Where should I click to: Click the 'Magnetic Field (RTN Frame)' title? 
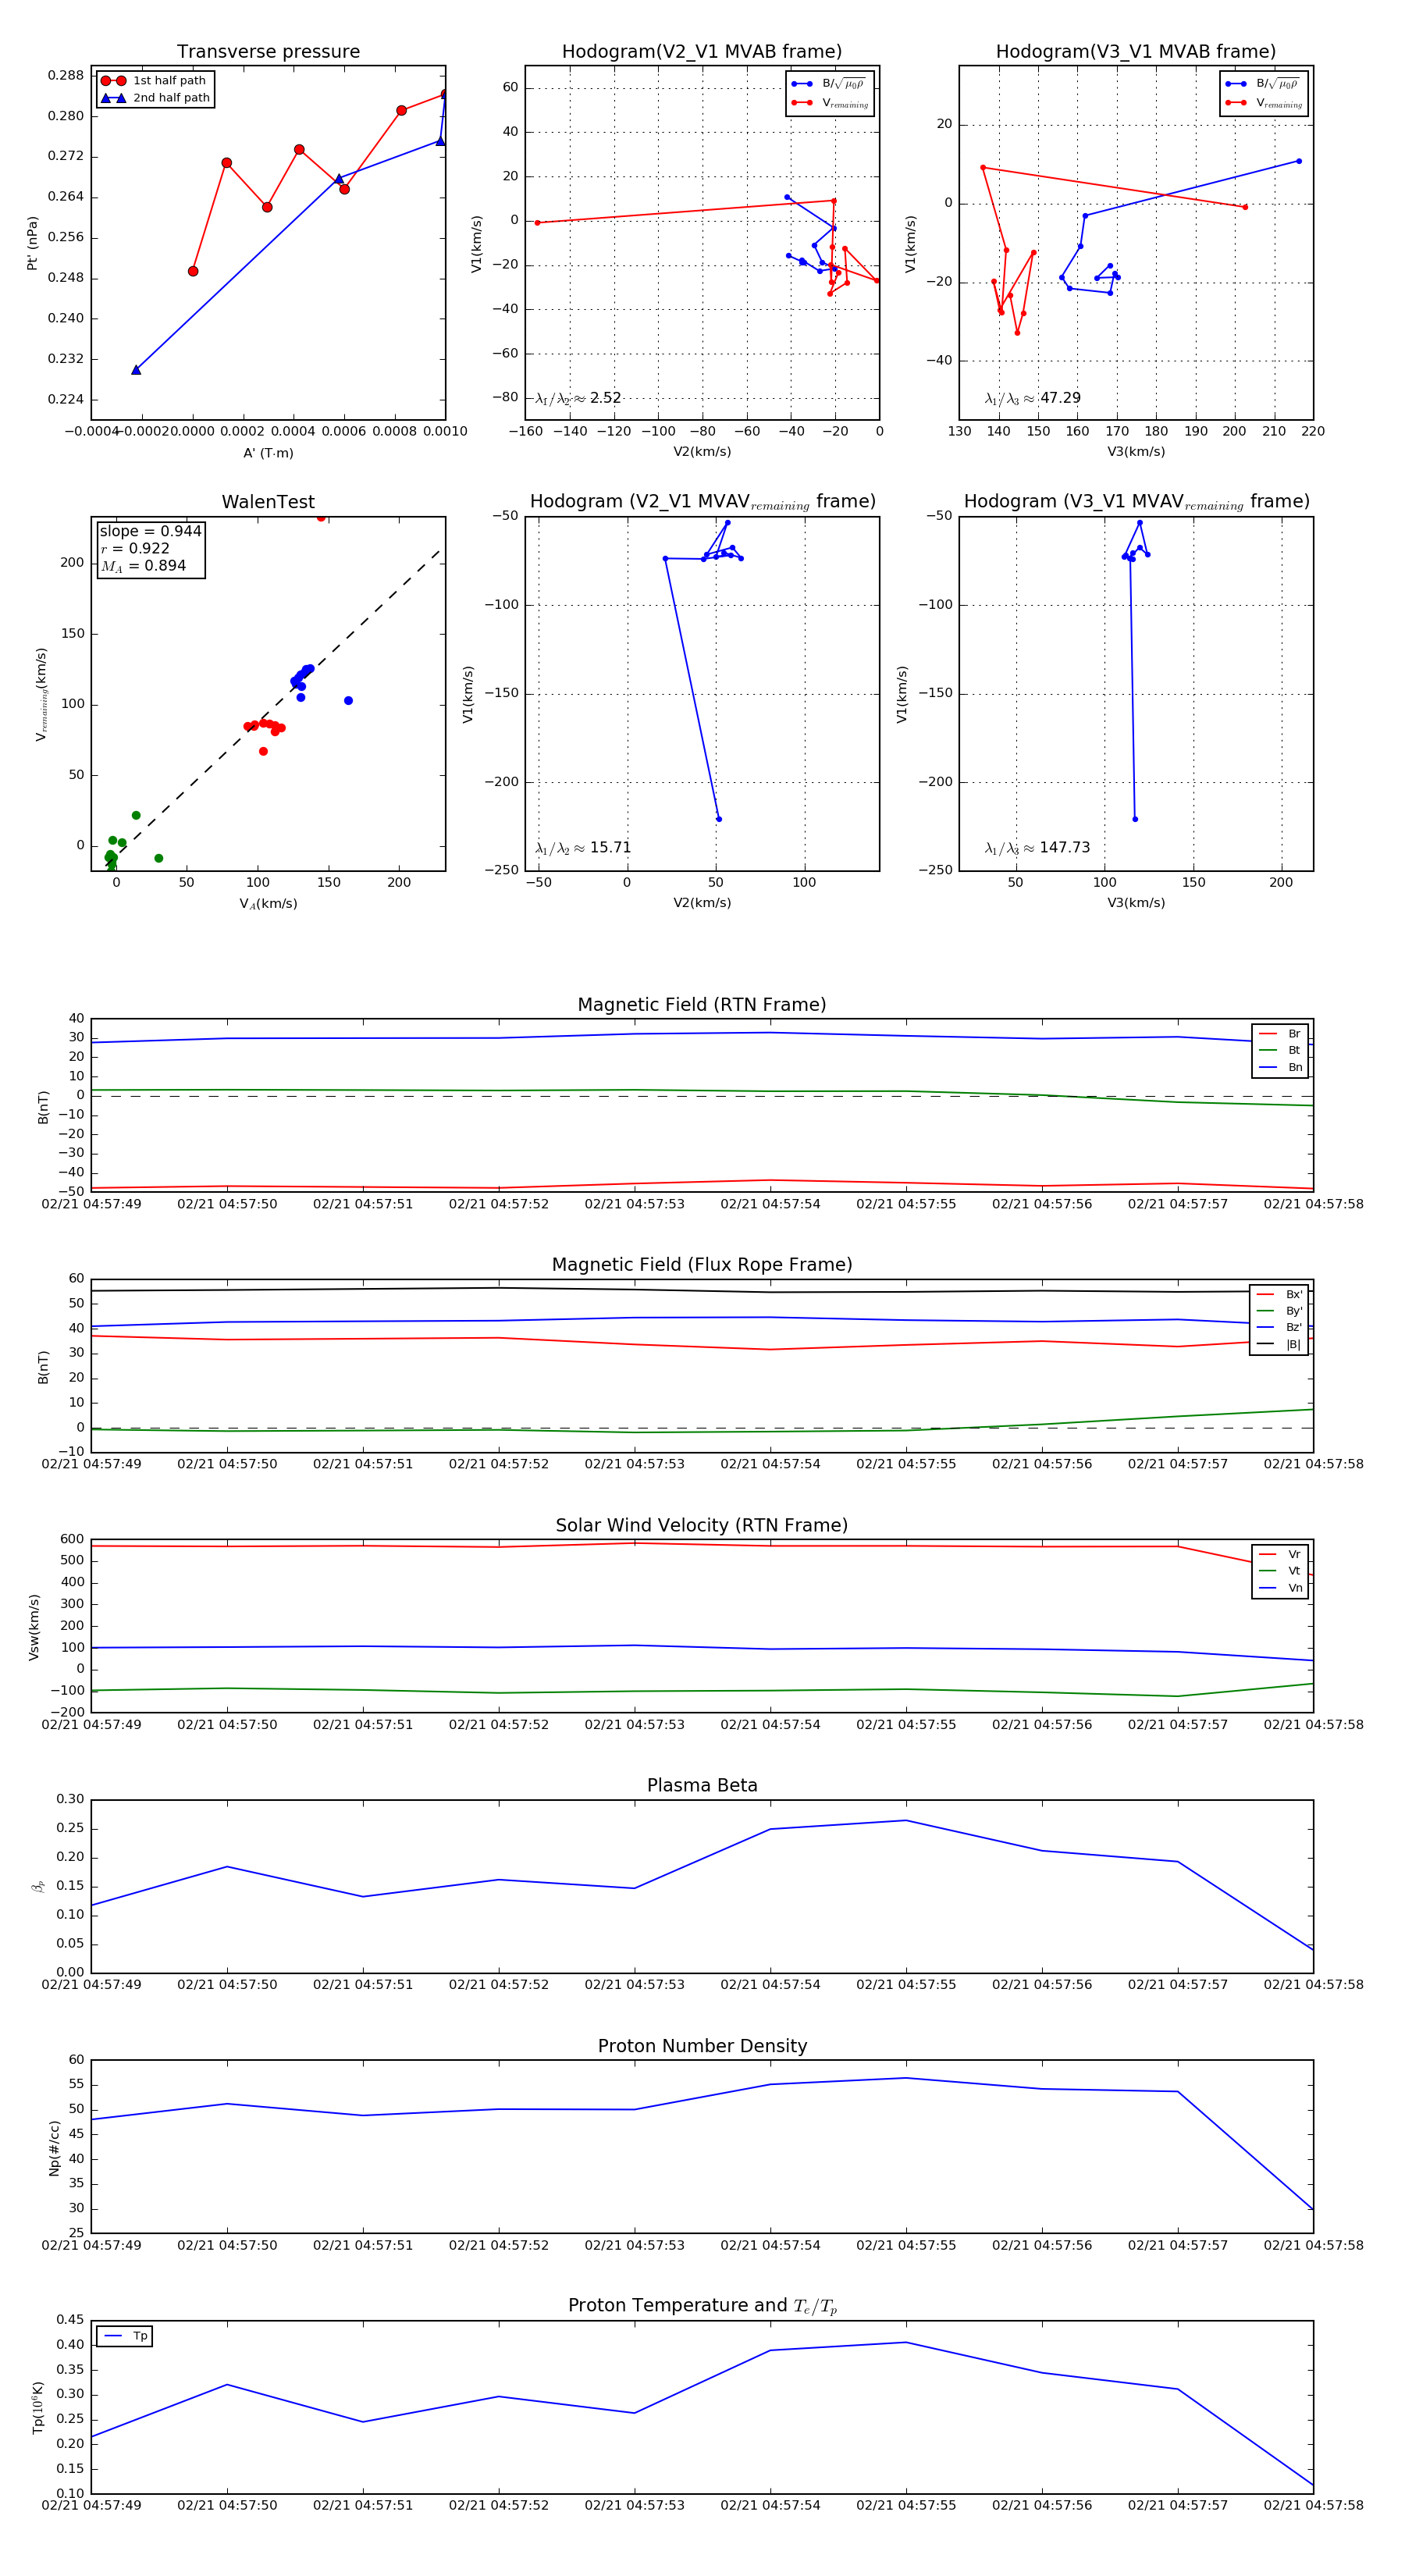point(702,1005)
